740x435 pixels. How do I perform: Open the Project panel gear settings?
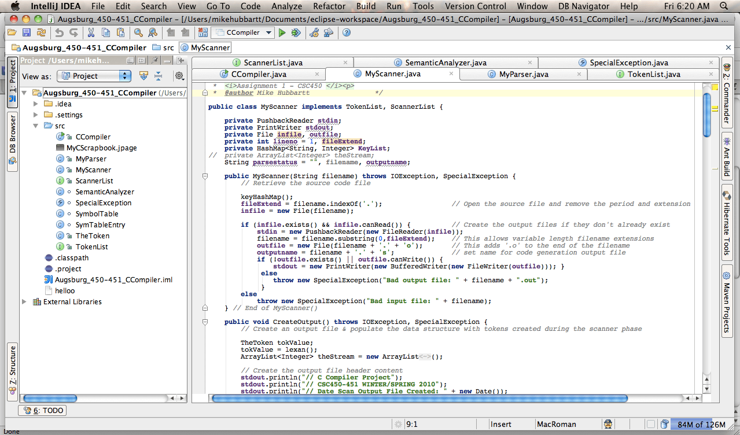[x=179, y=76]
